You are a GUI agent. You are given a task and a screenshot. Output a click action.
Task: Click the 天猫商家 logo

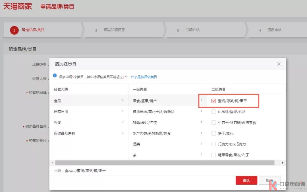pyautogui.click(x=18, y=6)
